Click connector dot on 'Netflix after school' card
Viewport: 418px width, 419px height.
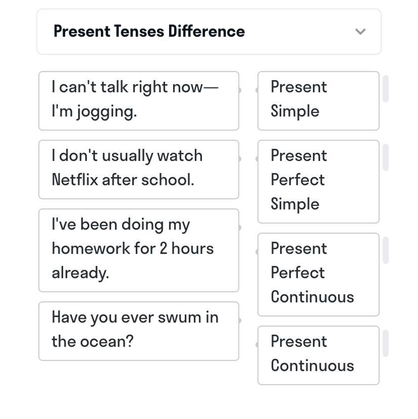pyautogui.click(x=239, y=158)
